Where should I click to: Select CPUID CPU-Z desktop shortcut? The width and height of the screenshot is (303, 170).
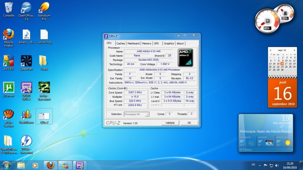click(26, 91)
